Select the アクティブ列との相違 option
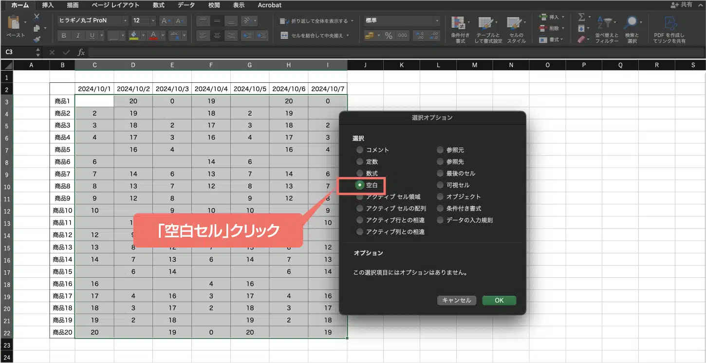The height and width of the screenshot is (363, 706). (x=359, y=232)
